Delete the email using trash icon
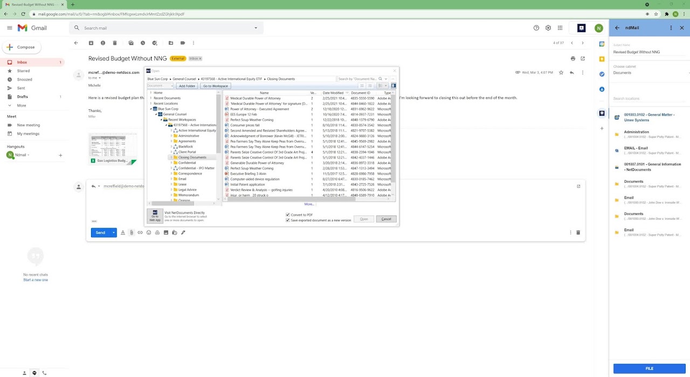The height and width of the screenshot is (377, 690). click(115, 43)
